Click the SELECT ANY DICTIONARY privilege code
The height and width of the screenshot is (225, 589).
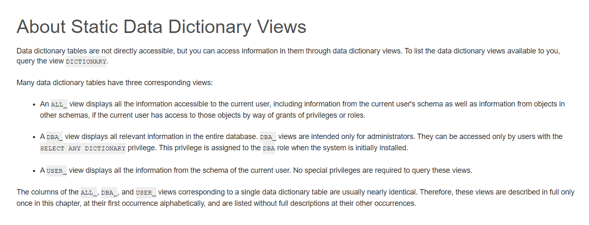pyautogui.click(x=83, y=148)
